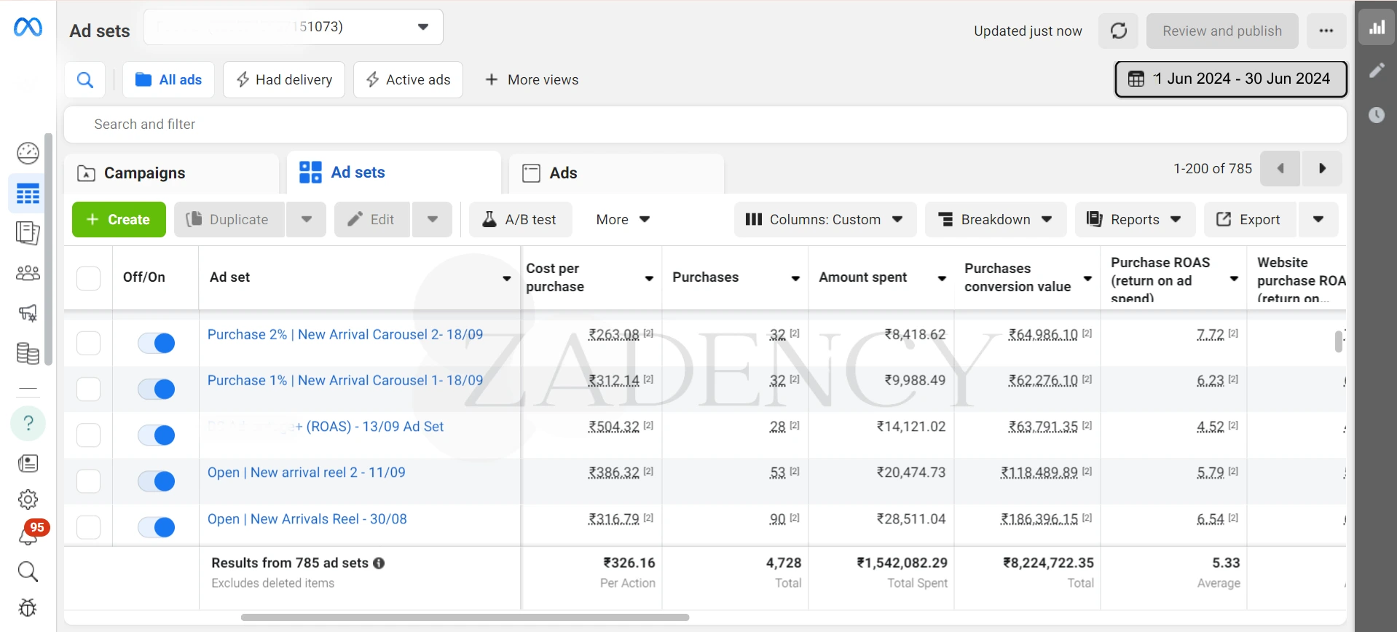Toggle off Open New arrival reel 2 ad set

click(157, 481)
